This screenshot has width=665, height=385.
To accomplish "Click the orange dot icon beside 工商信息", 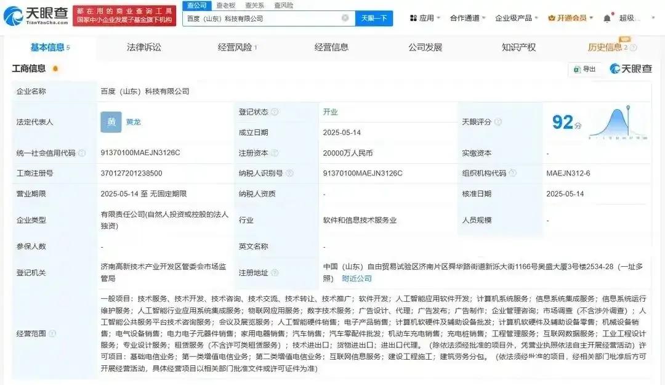I will (x=55, y=68).
